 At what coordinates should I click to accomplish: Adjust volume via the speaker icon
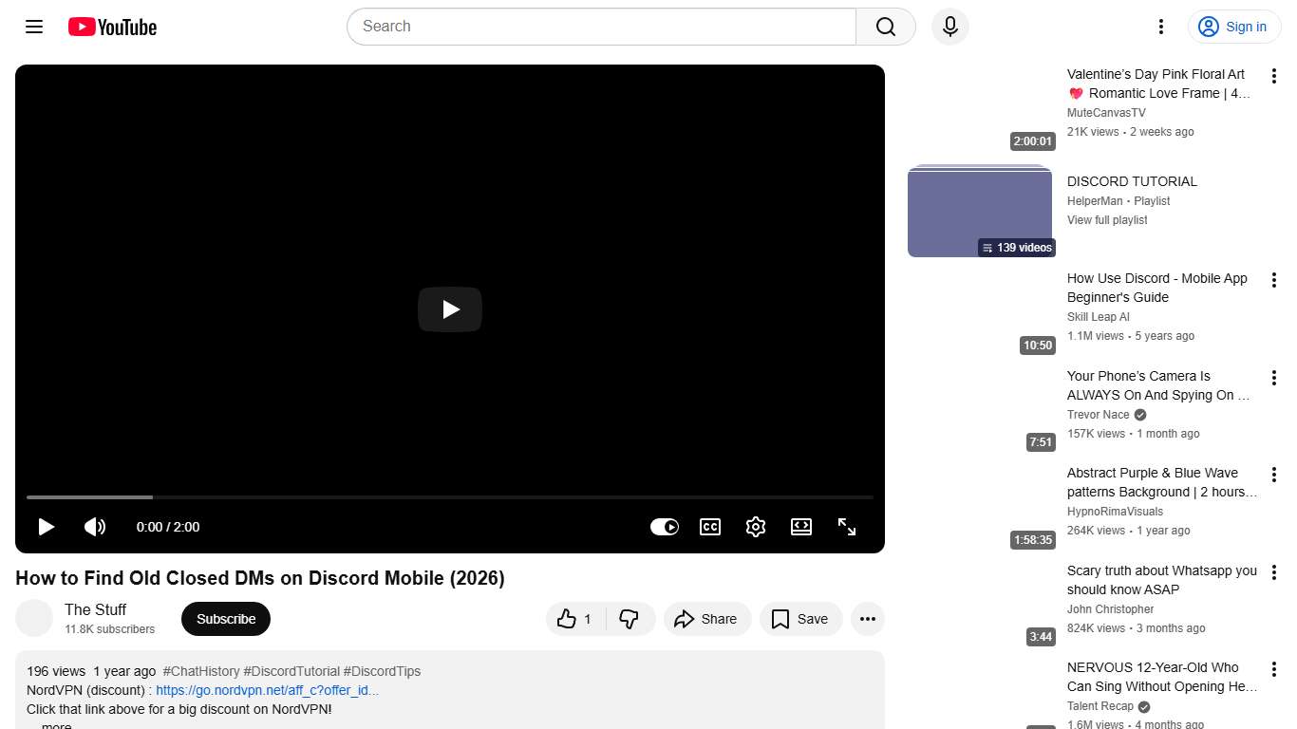click(x=95, y=527)
